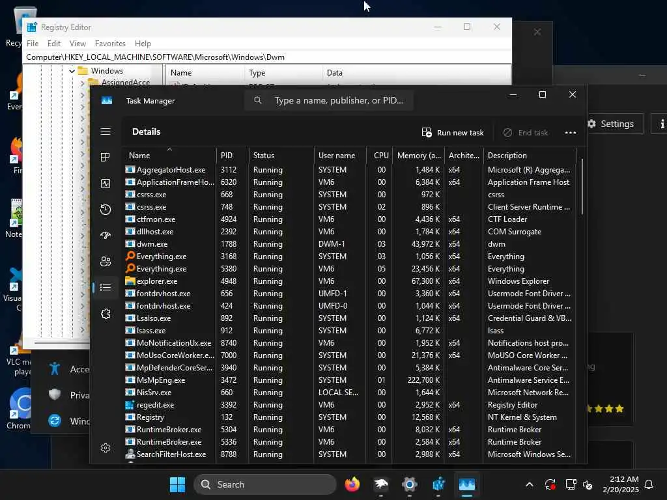
Task: Select RuntimeBroker.exe with PID 5336
Action: (349, 442)
